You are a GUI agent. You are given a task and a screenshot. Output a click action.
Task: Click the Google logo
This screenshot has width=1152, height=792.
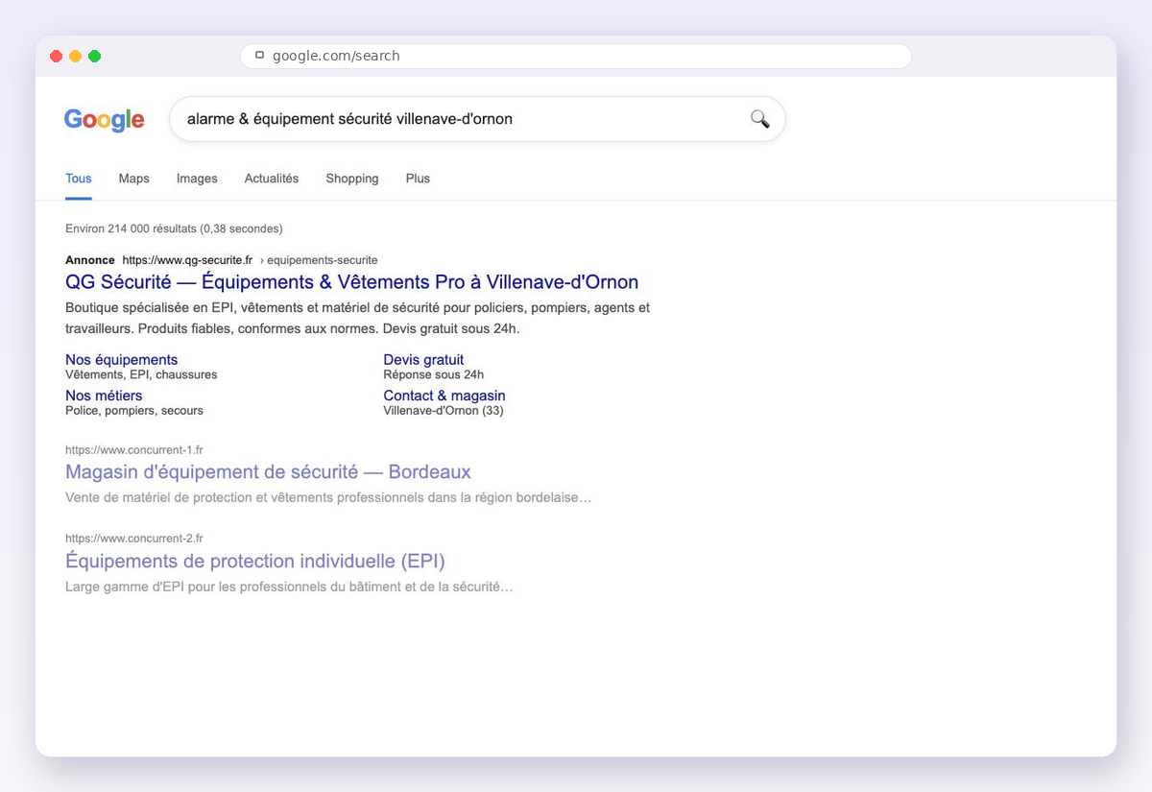pyautogui.click(x=104, y=120)
